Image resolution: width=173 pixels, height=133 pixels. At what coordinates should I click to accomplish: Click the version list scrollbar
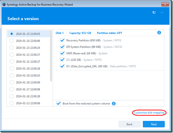tap(51, 56)
